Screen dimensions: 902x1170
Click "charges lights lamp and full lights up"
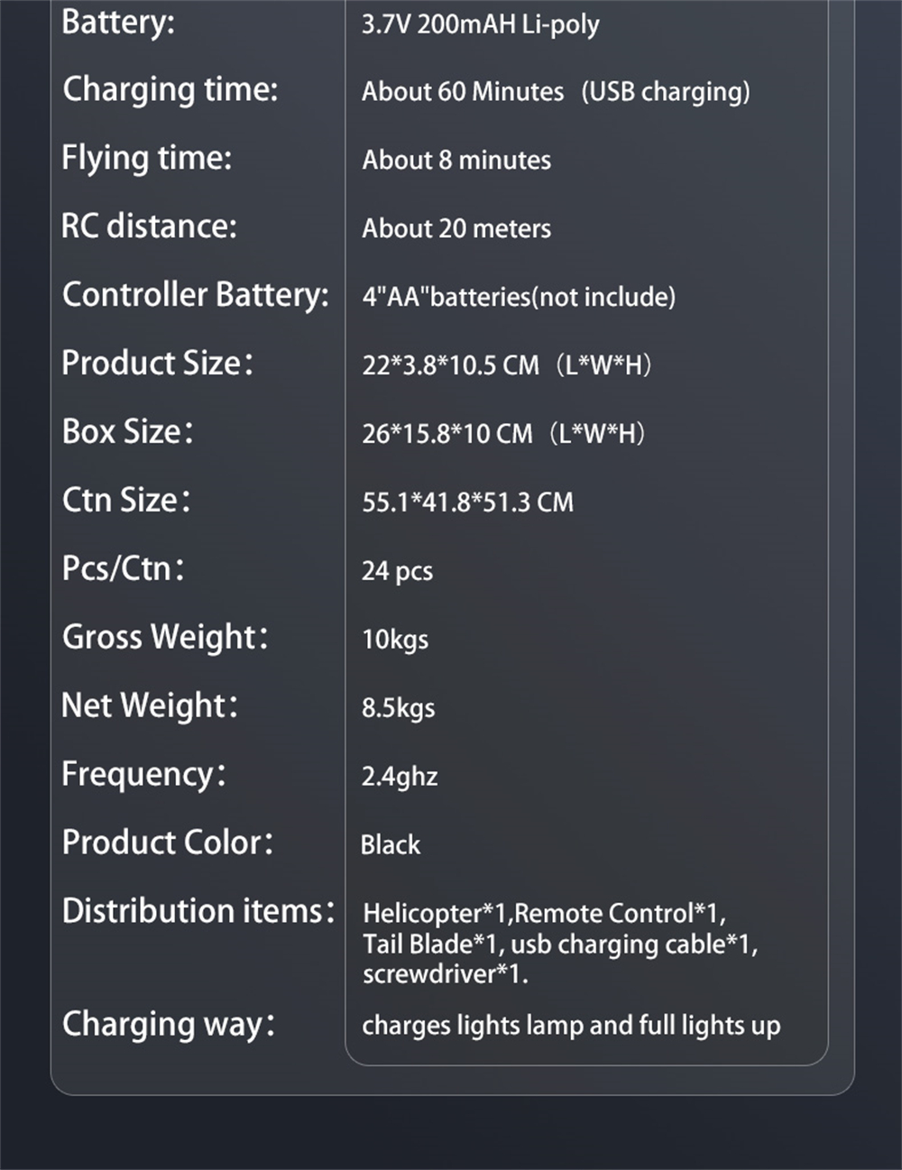click(571, 1026)
